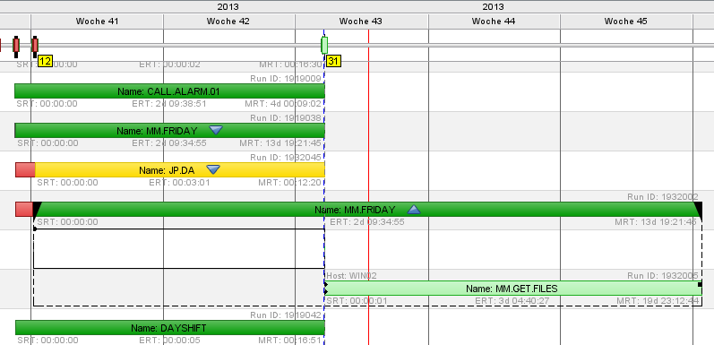Click the Woche 43 column header
714x345 pixels.
point(361,21)
